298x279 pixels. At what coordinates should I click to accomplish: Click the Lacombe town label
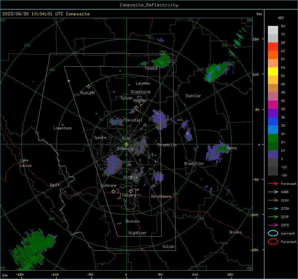pos(143,83)
